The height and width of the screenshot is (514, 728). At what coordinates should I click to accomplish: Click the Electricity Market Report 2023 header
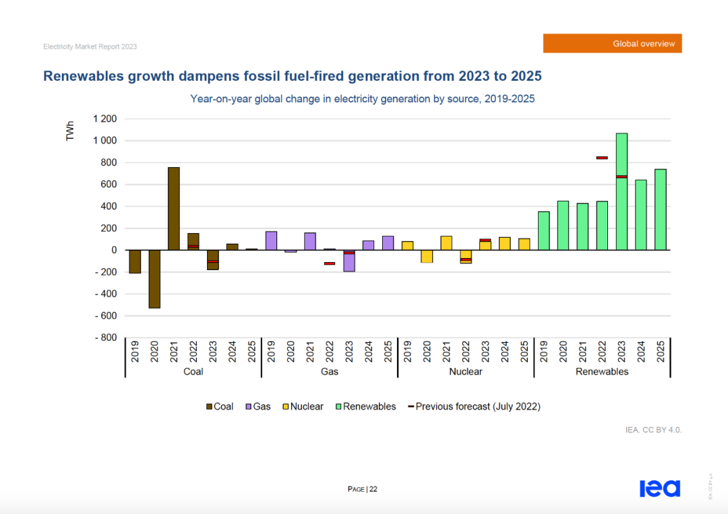click(x=90, y=46)
